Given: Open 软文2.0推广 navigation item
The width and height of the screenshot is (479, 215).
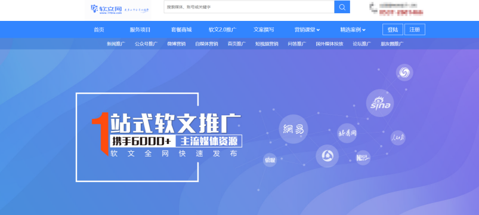Looking at the screenshot, I should click(x=222, y=30).
